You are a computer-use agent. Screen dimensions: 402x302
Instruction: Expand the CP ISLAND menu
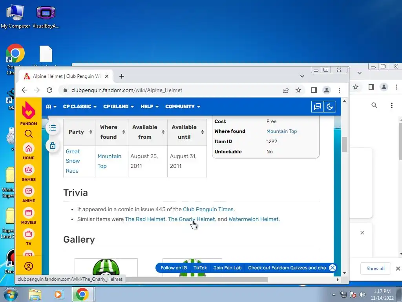point(119,107)
